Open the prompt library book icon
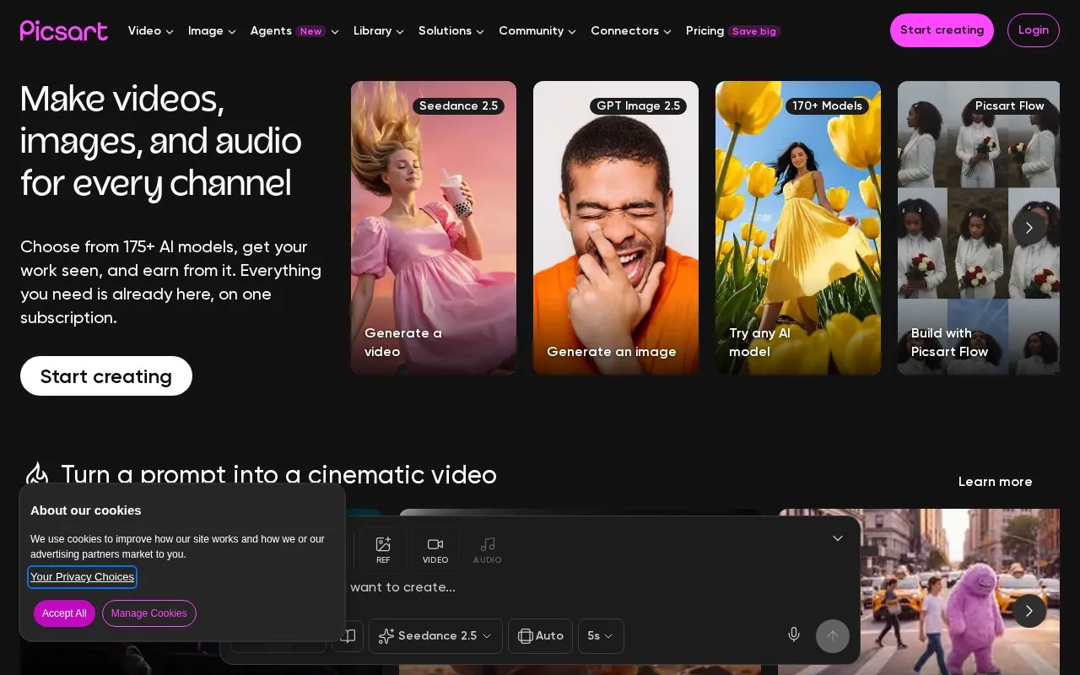Viewport: 1080px width, 675px height. (x=348, y=635)
